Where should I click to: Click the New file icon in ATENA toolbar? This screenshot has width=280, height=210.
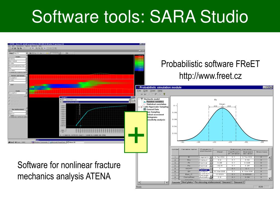coord(10,48)
